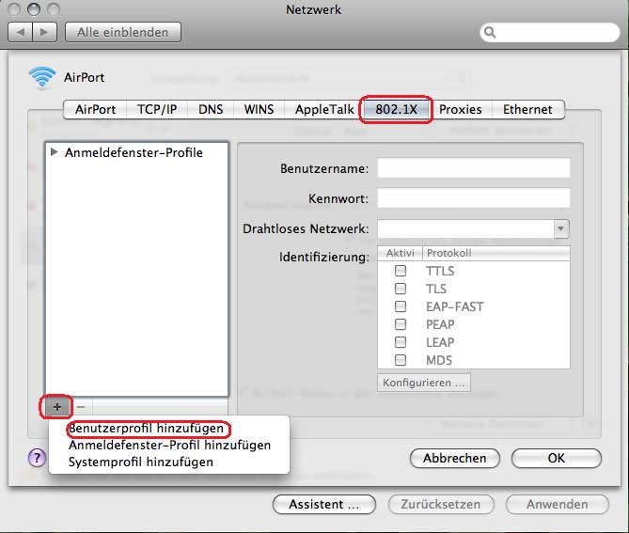Go forward with the right arrow button
629x533 pixels.
44,32
